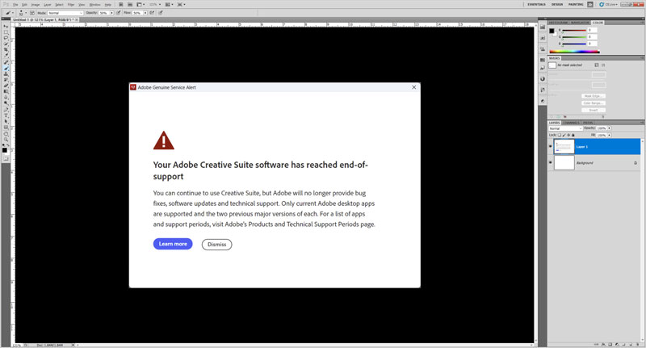The image size is (646, 348).
Task: Open the Flow slider arrow
Action: 145,13
